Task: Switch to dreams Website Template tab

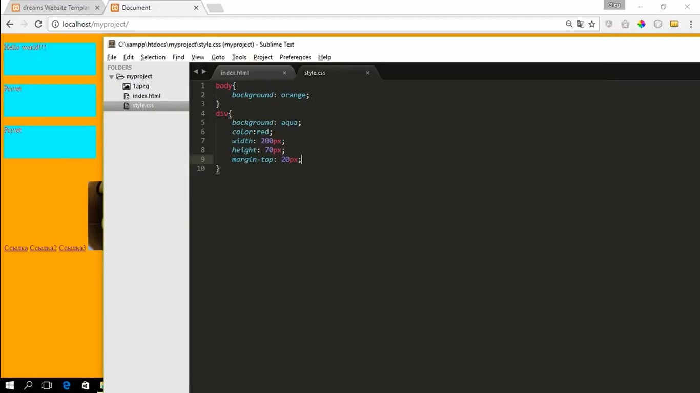Action: point(55,8)
